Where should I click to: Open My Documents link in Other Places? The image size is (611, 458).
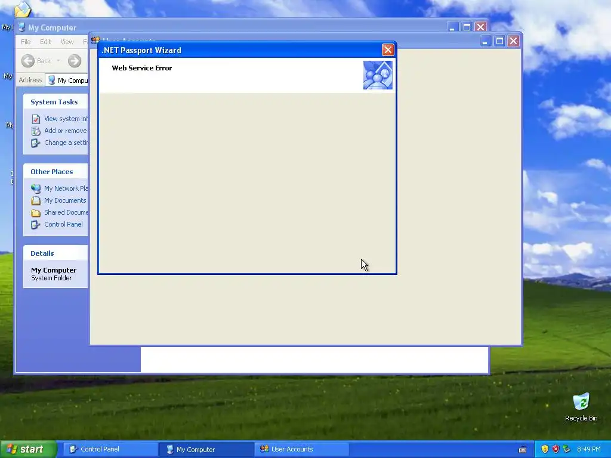(x=65, y=200)
